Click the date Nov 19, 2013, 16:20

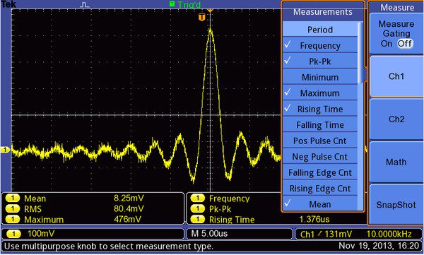click(379, 246)
